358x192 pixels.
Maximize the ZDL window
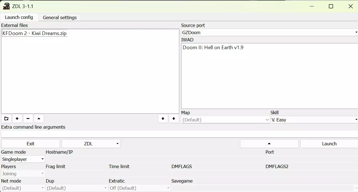(331, 6)
